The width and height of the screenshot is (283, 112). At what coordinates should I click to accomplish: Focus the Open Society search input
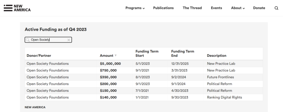pos(48,40)
